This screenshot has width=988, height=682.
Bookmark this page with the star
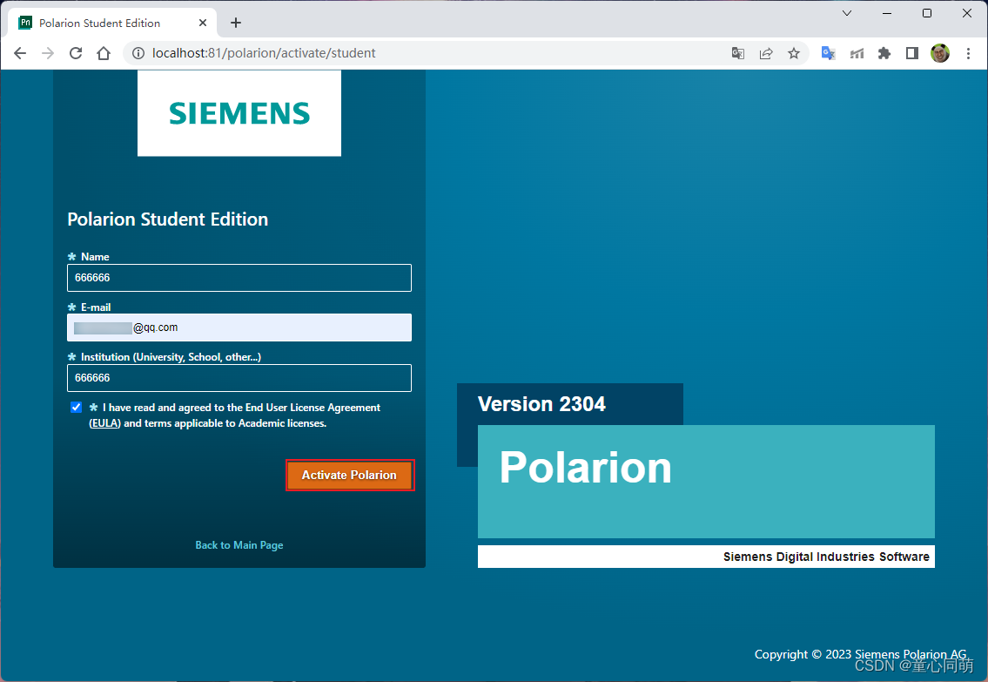[x=794, y=54]
